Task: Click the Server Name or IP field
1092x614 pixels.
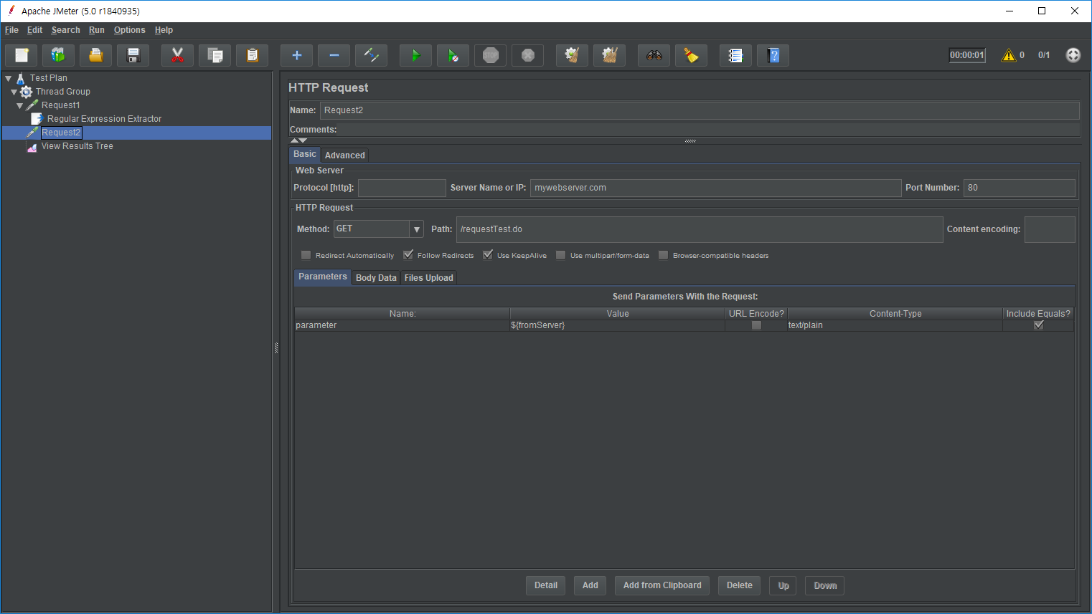Action: 715,188
